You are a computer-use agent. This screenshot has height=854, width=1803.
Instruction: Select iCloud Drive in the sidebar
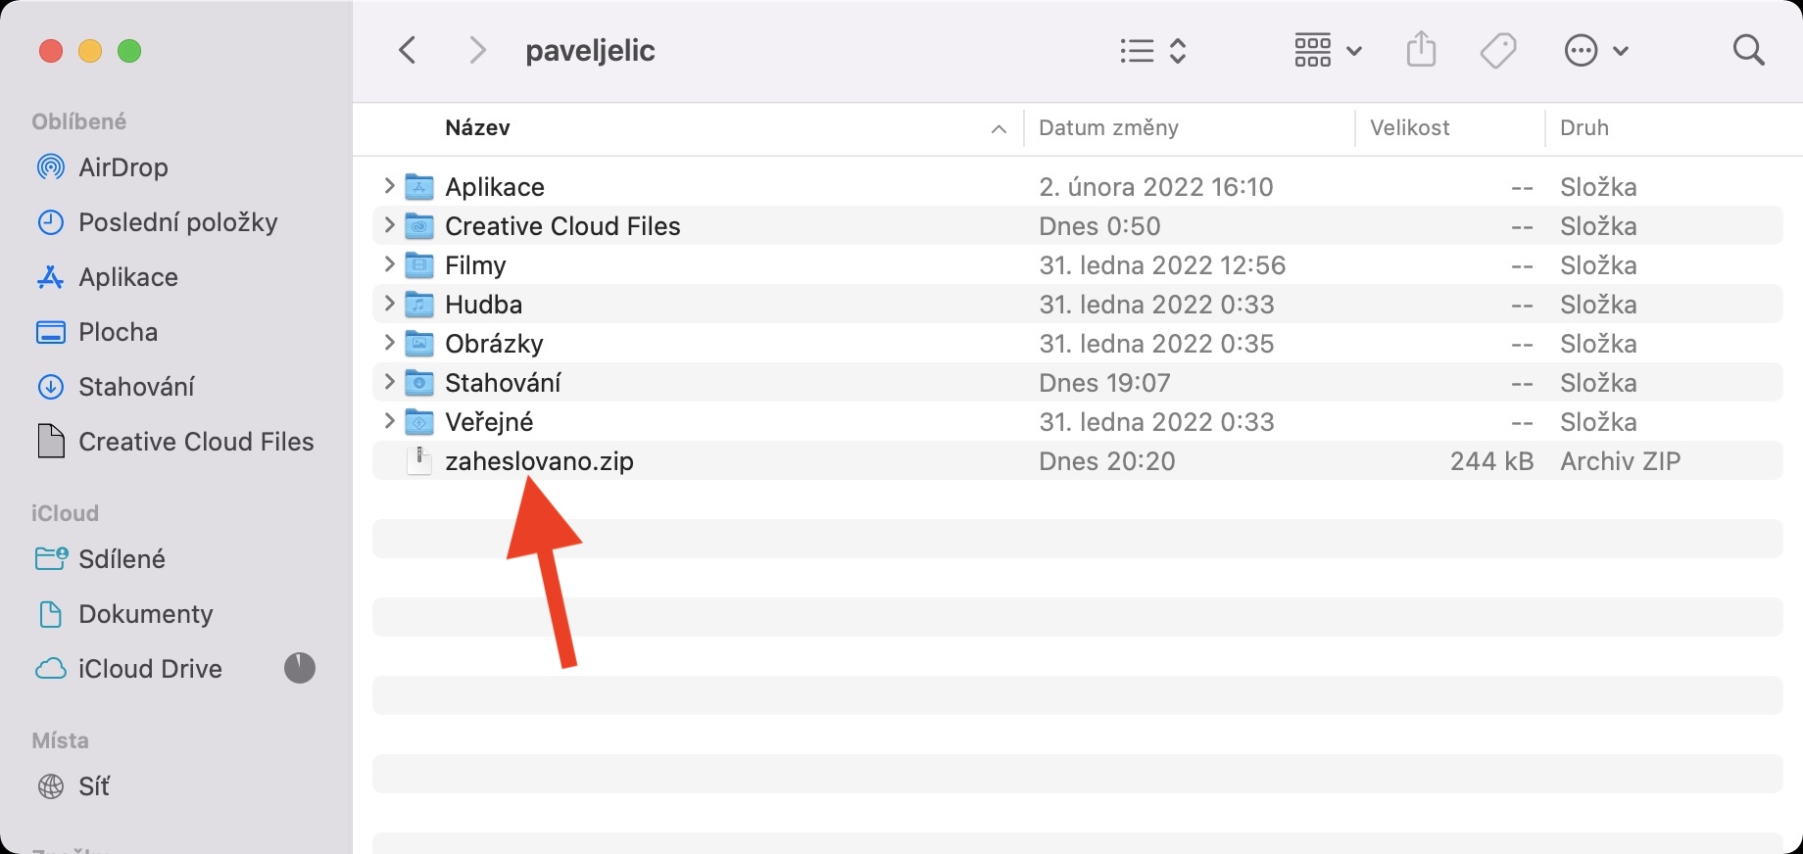pos(150,669)
